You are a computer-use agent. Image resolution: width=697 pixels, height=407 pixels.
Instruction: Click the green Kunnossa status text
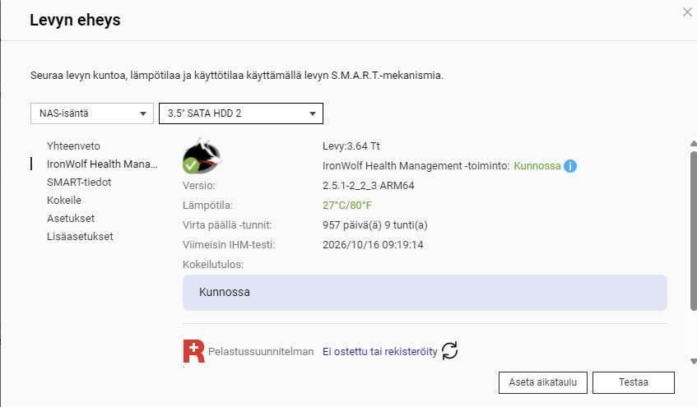pyautogui.click(x=537, y=166)
